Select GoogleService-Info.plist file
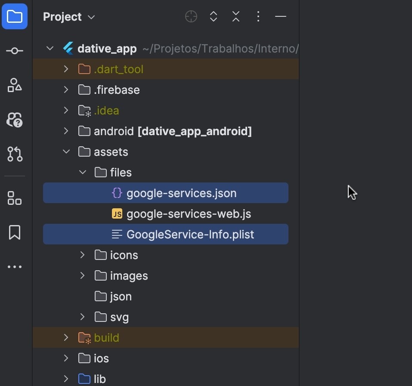Screen dimensions: 412x386 pyautogui.click(x=190, y=235)
